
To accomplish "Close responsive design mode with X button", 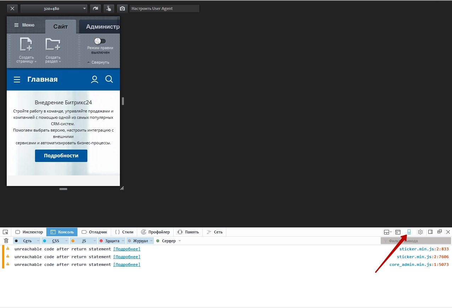I will point(12,8).
